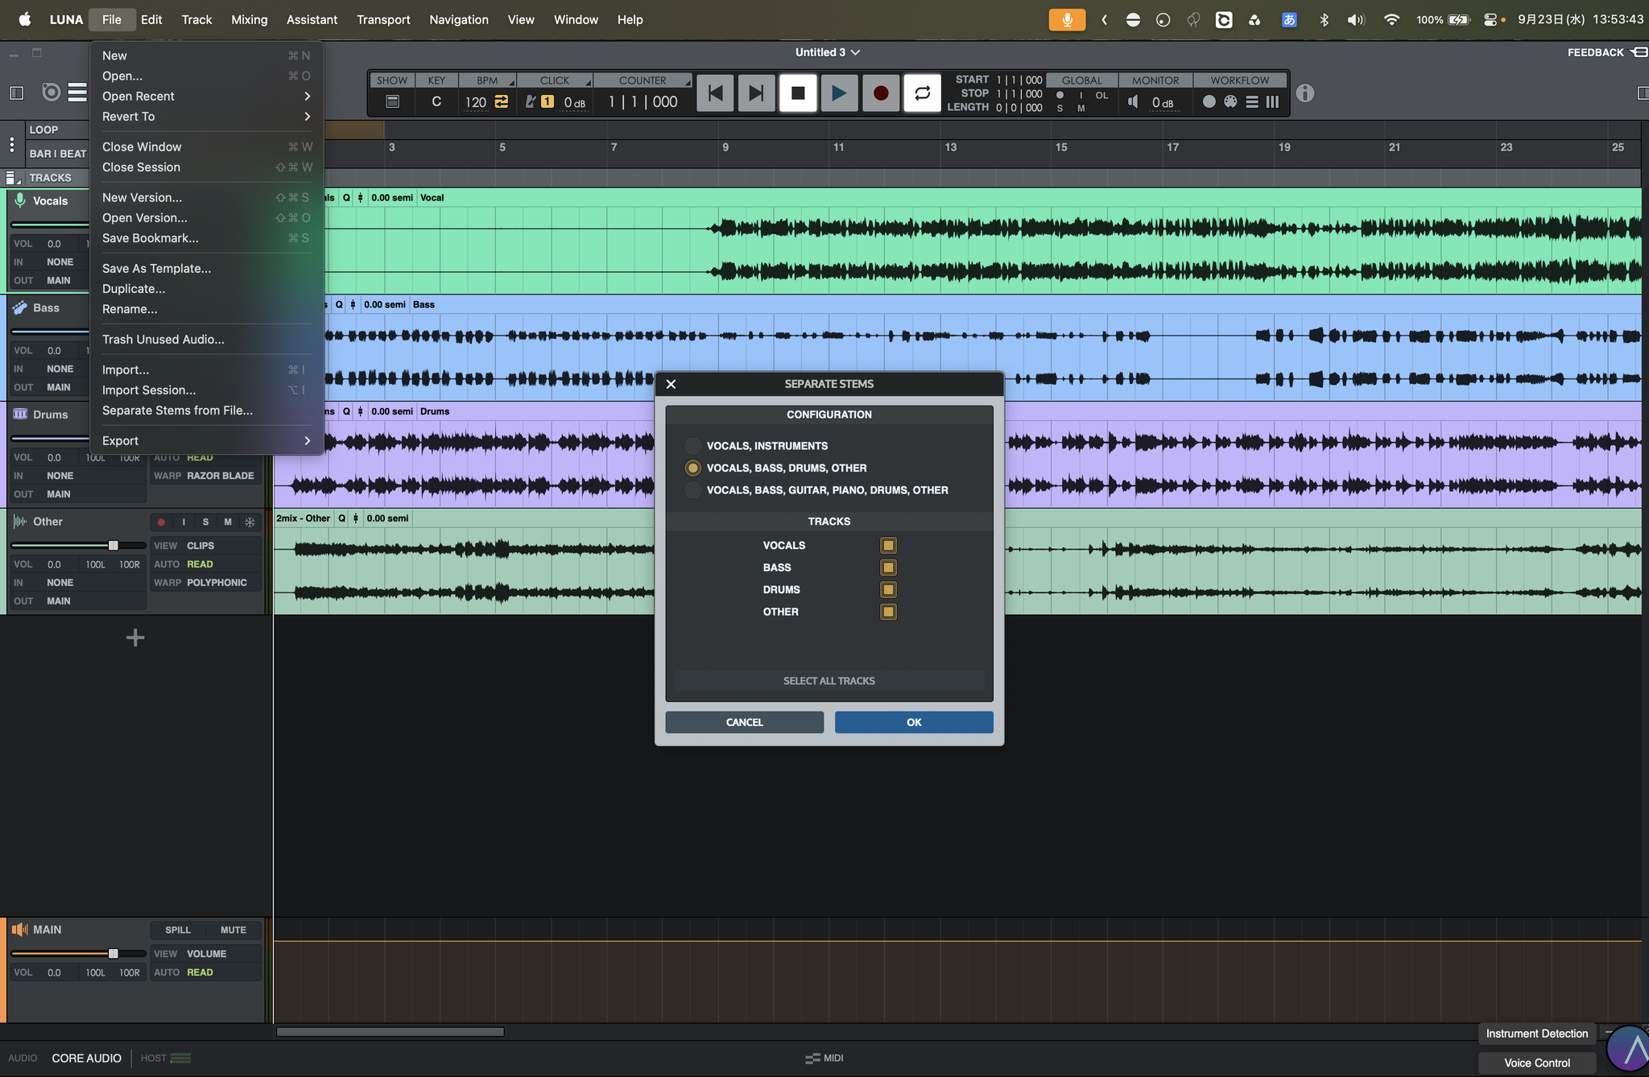The image size is (1649, 1077).
Task: Open the COUNTER options dropdown
Action: [688, 82]
